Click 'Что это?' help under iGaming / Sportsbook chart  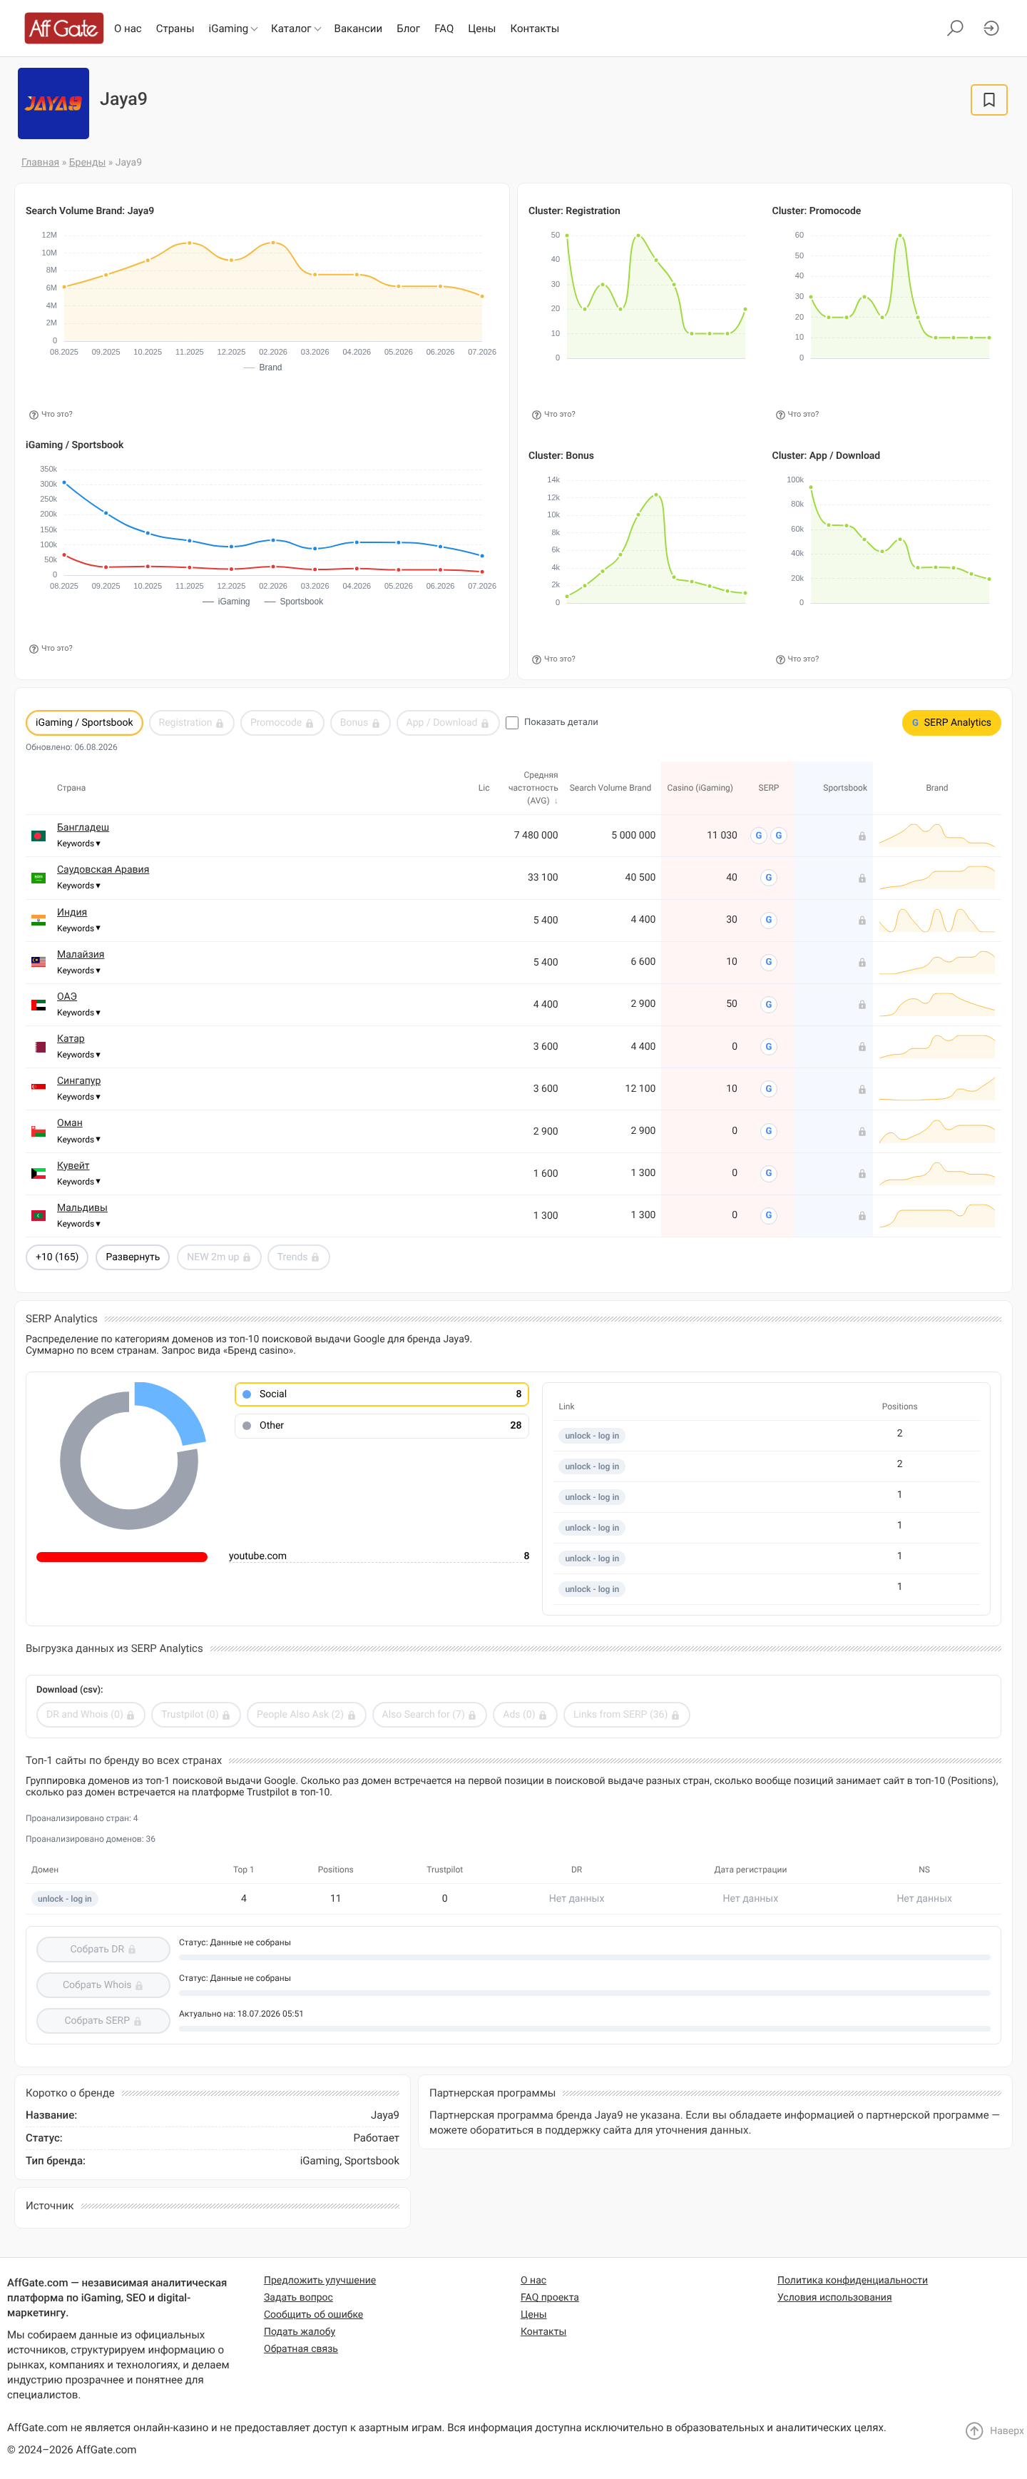[x=51, y=649]
